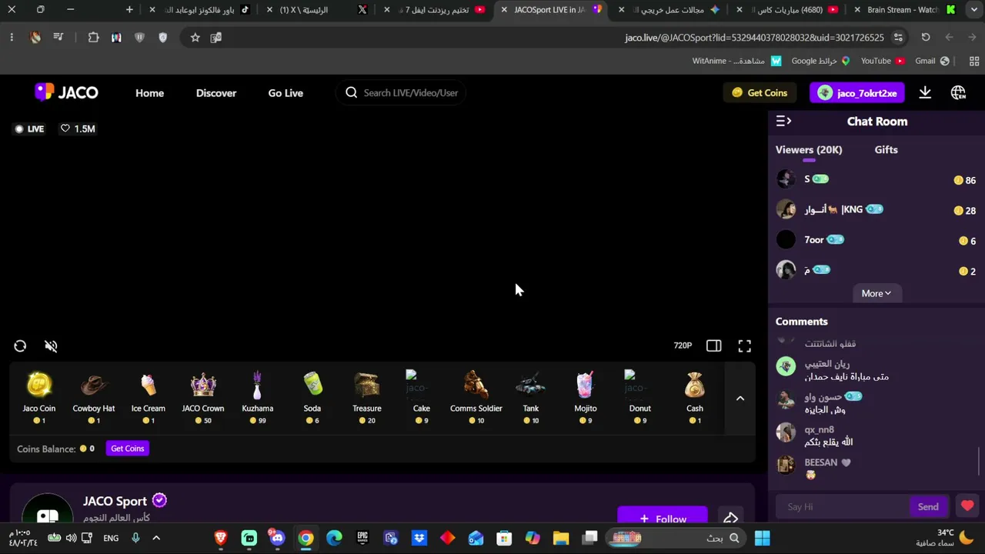Send the JACO Crown gift

click(x=203, y=397)
